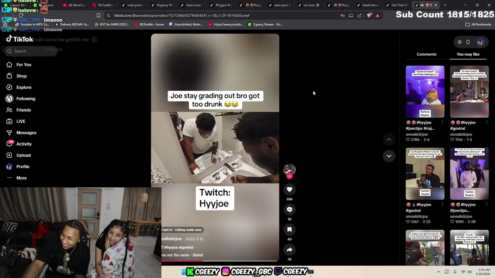The image size is (495, 278).
Task: Focus the TikTok search field
Action: click(31, 51)
